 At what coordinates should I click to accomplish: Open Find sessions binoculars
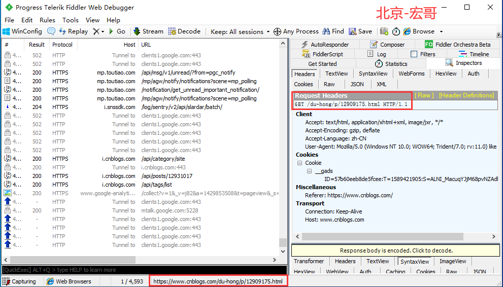coord(333,31)
